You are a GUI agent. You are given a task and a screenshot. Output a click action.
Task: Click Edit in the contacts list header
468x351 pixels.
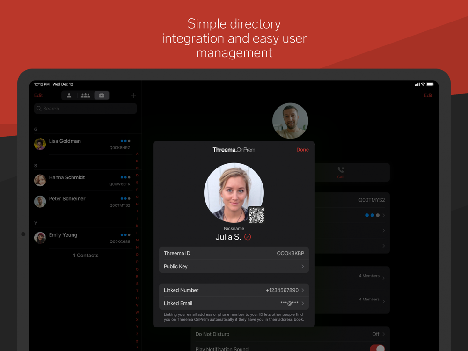pyautogui.click(x=38, y=95)
